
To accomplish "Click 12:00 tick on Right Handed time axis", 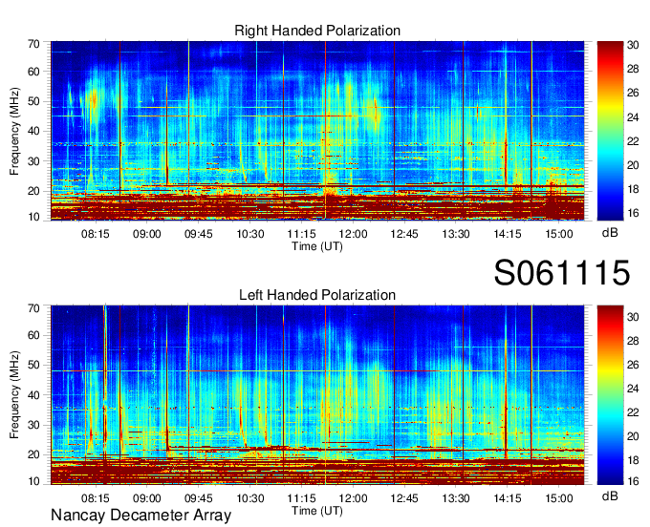I will point(353,234).
